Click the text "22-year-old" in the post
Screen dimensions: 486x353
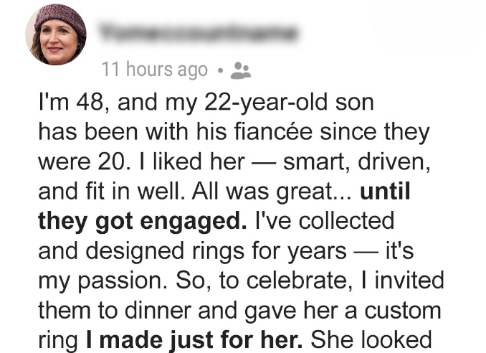pyautogui.click(x=266, y=103)
